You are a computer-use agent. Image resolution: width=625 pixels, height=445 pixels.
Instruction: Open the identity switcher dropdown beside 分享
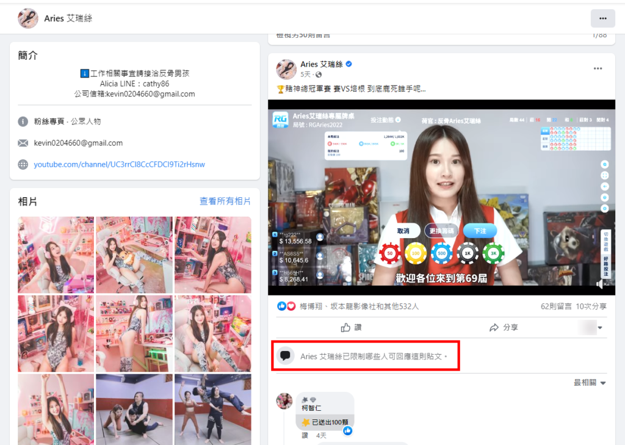(x=592, y=328)
